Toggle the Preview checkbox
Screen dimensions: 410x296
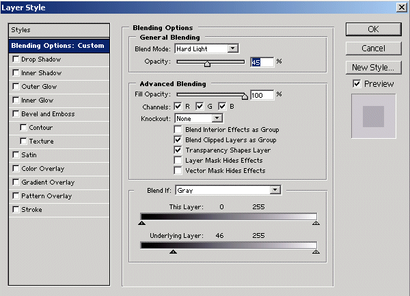pos(357,83)
